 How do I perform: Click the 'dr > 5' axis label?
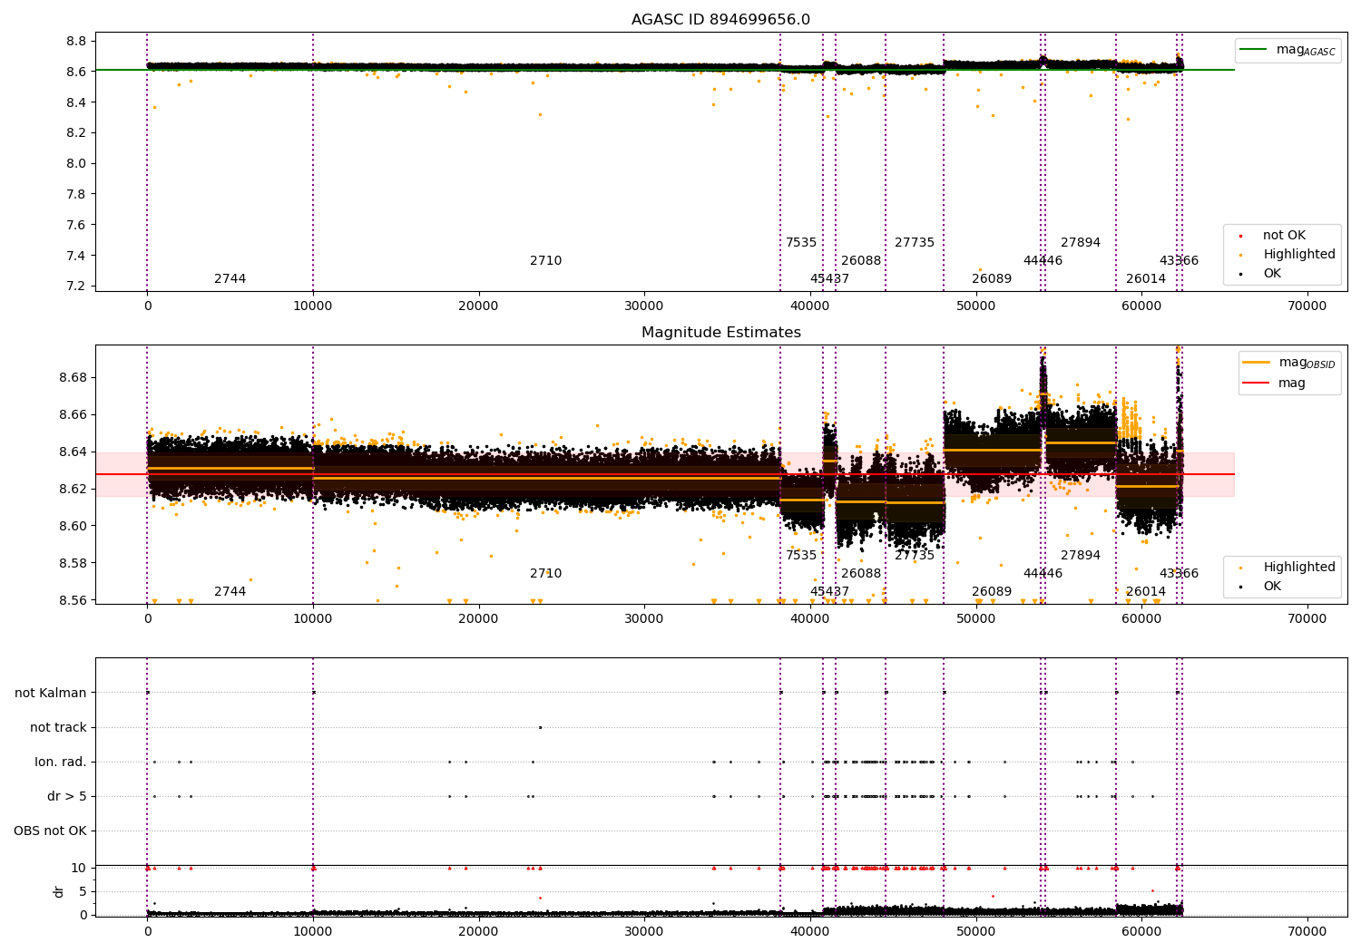tap(67, 797)
